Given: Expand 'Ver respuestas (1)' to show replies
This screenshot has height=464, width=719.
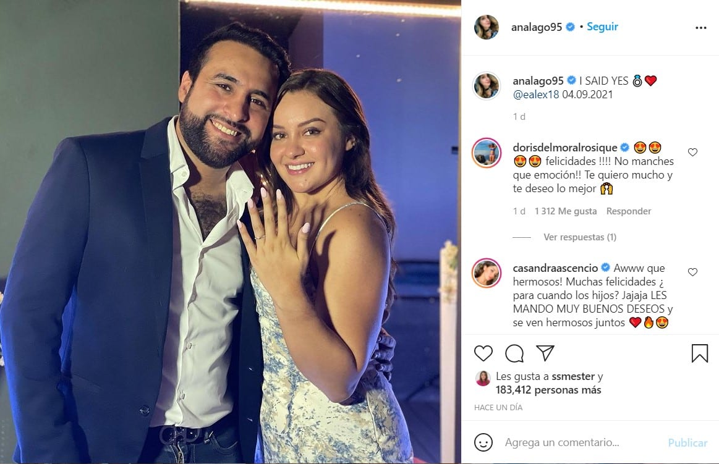Looking at the screenshot, I should coord(579,236).
